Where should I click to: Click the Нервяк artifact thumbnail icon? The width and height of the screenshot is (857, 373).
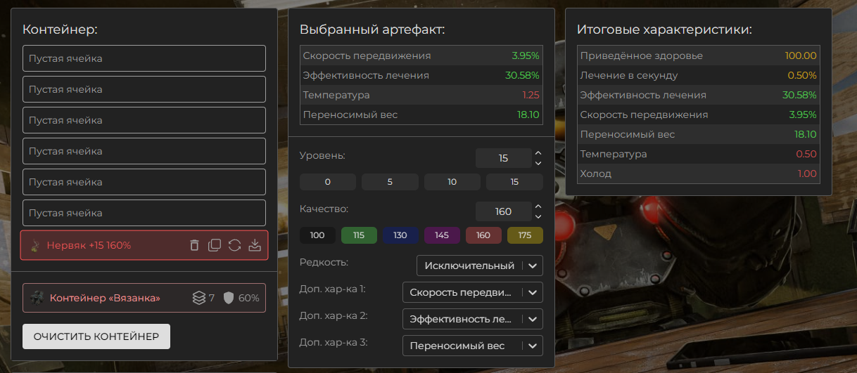(x=35, y=245)
